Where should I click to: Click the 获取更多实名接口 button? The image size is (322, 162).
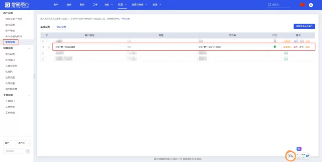[x=304, y=26]
